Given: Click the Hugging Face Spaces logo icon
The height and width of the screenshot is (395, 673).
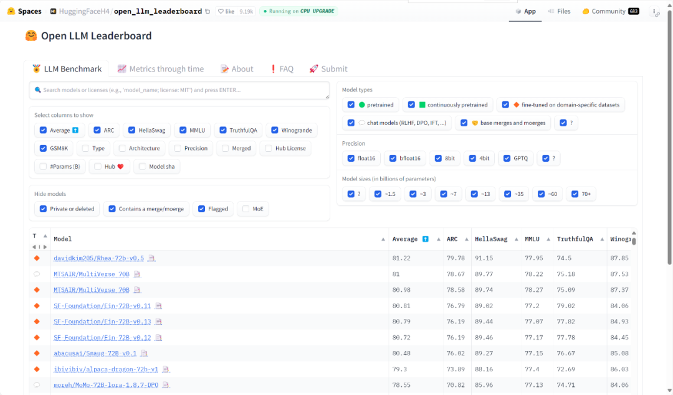Looking at the screenshot, I should click(x=11, y=11).
